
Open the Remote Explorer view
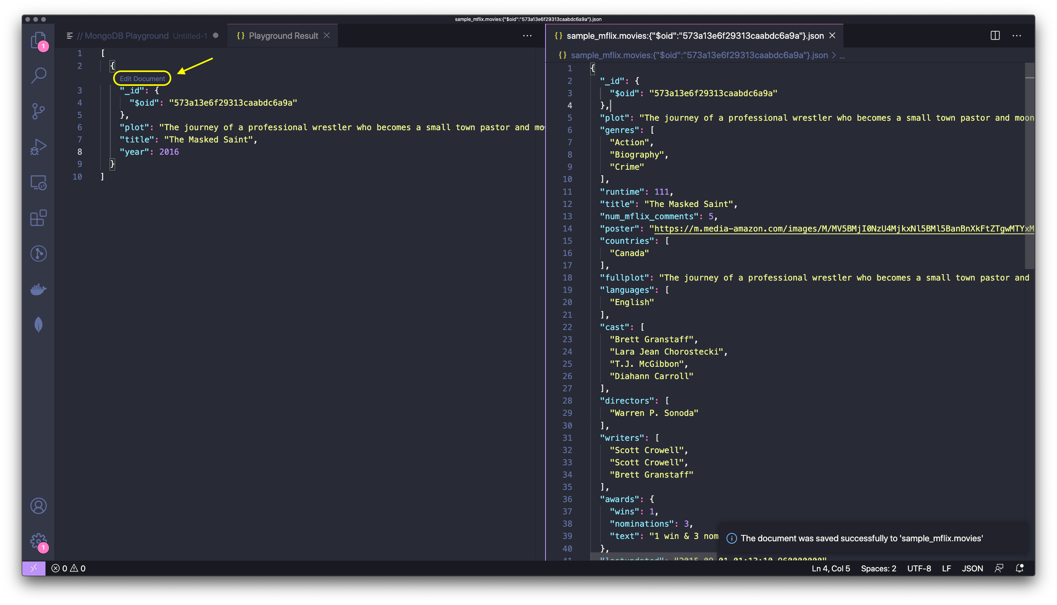(x=38, y=182)
